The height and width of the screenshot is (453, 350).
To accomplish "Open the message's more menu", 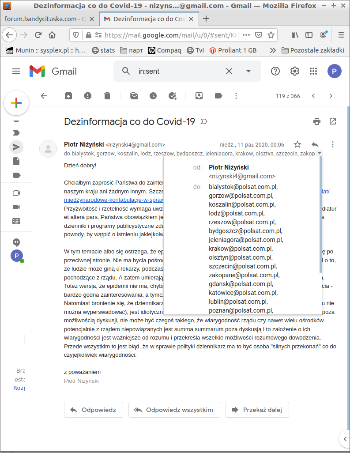I will pos(333,144).
